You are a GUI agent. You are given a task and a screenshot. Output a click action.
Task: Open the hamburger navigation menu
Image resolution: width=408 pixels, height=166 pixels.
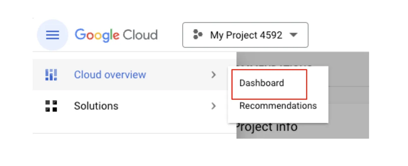click(52, 35)
